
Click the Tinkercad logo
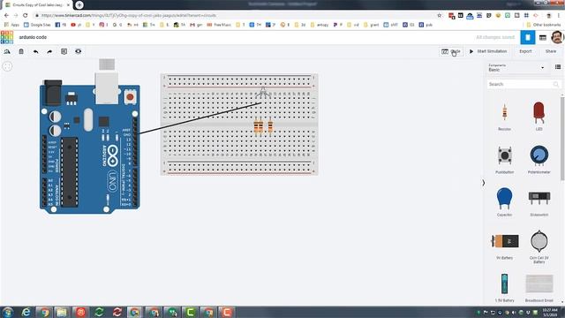coord(7,37)
